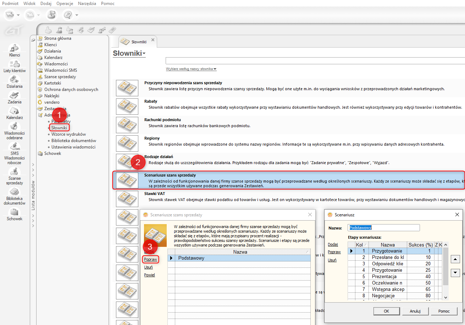Click Popraw link in Scenariusze szans sprzedaży
465x325 pixels.
point(150,259)
